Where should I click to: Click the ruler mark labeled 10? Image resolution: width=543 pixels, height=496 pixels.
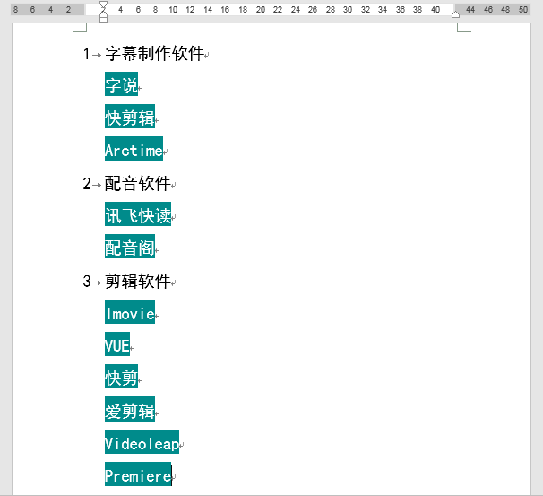(173, 10)
